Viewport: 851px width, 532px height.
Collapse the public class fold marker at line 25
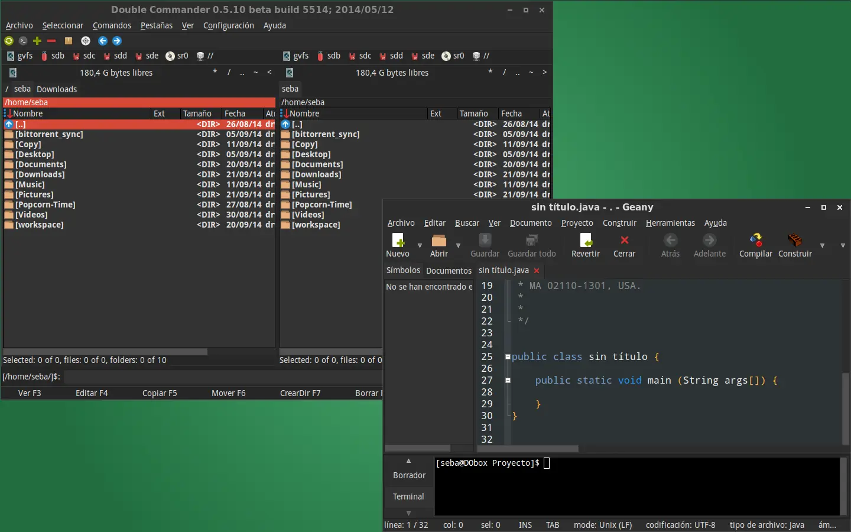508,357
